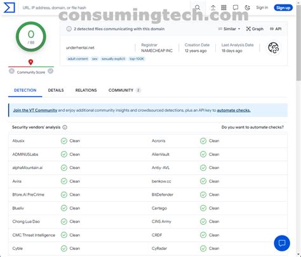Click the CyRadar vendor name
Image resolution: width=301 pixels, height=257 pixels.
159,248
